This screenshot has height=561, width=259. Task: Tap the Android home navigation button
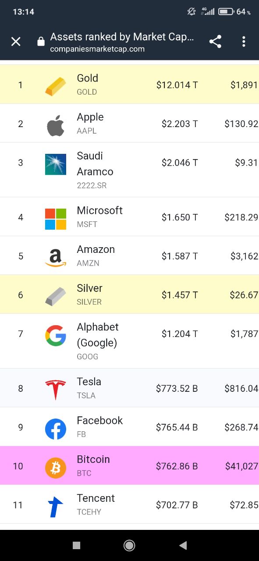coord(129,545)
